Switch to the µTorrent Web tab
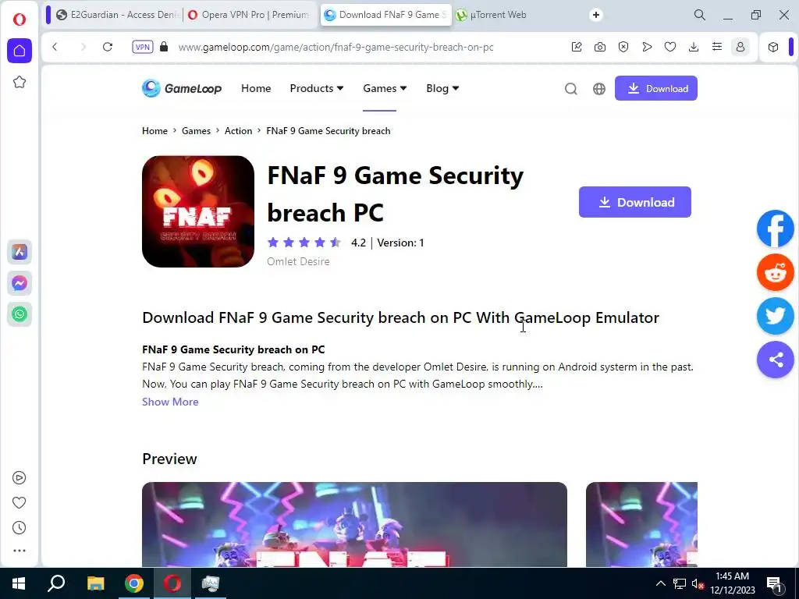The height and width of the screenshot is (599, 799). (x=492, y=15)
